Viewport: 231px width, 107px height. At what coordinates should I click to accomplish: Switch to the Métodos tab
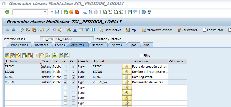pos(97,45)
